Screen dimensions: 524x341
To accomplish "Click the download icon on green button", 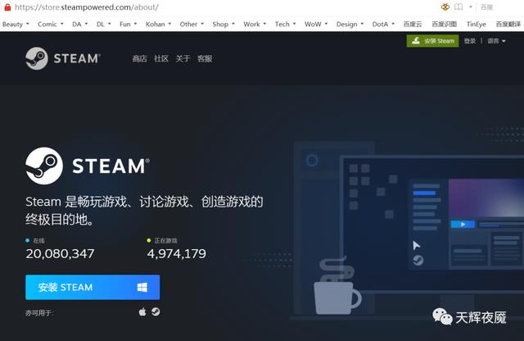I will 416,41.
